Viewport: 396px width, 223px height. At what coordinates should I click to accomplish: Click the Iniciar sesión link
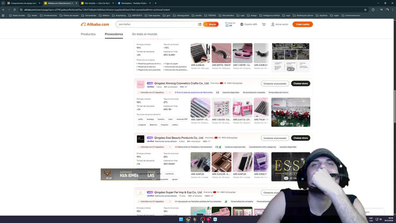pyautogui.click(x=282, y=24)
